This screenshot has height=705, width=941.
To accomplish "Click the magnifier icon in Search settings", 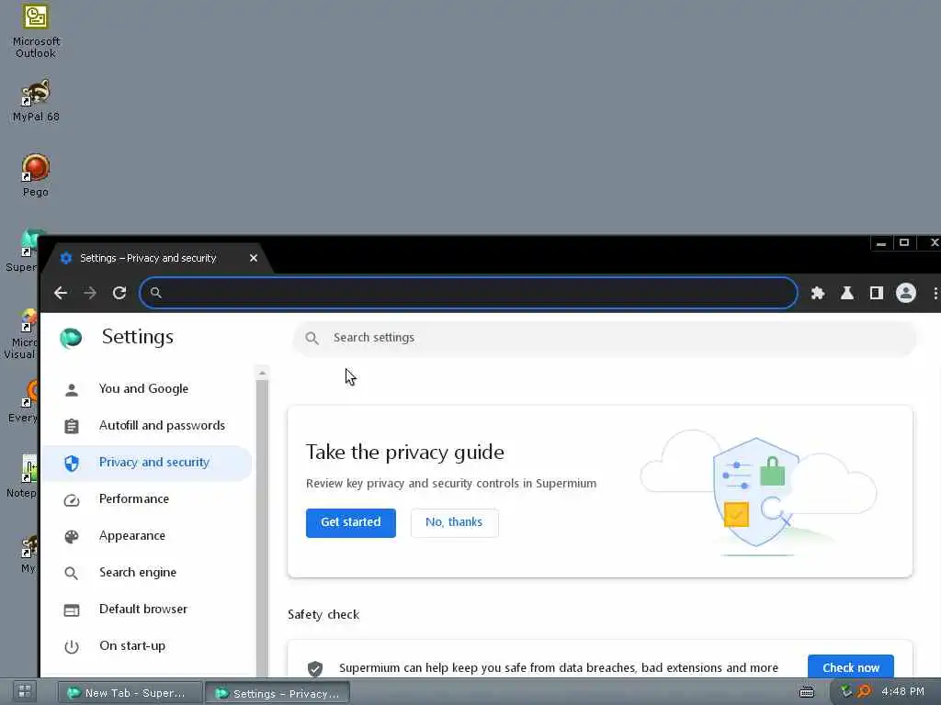I will tap(312, 338).
